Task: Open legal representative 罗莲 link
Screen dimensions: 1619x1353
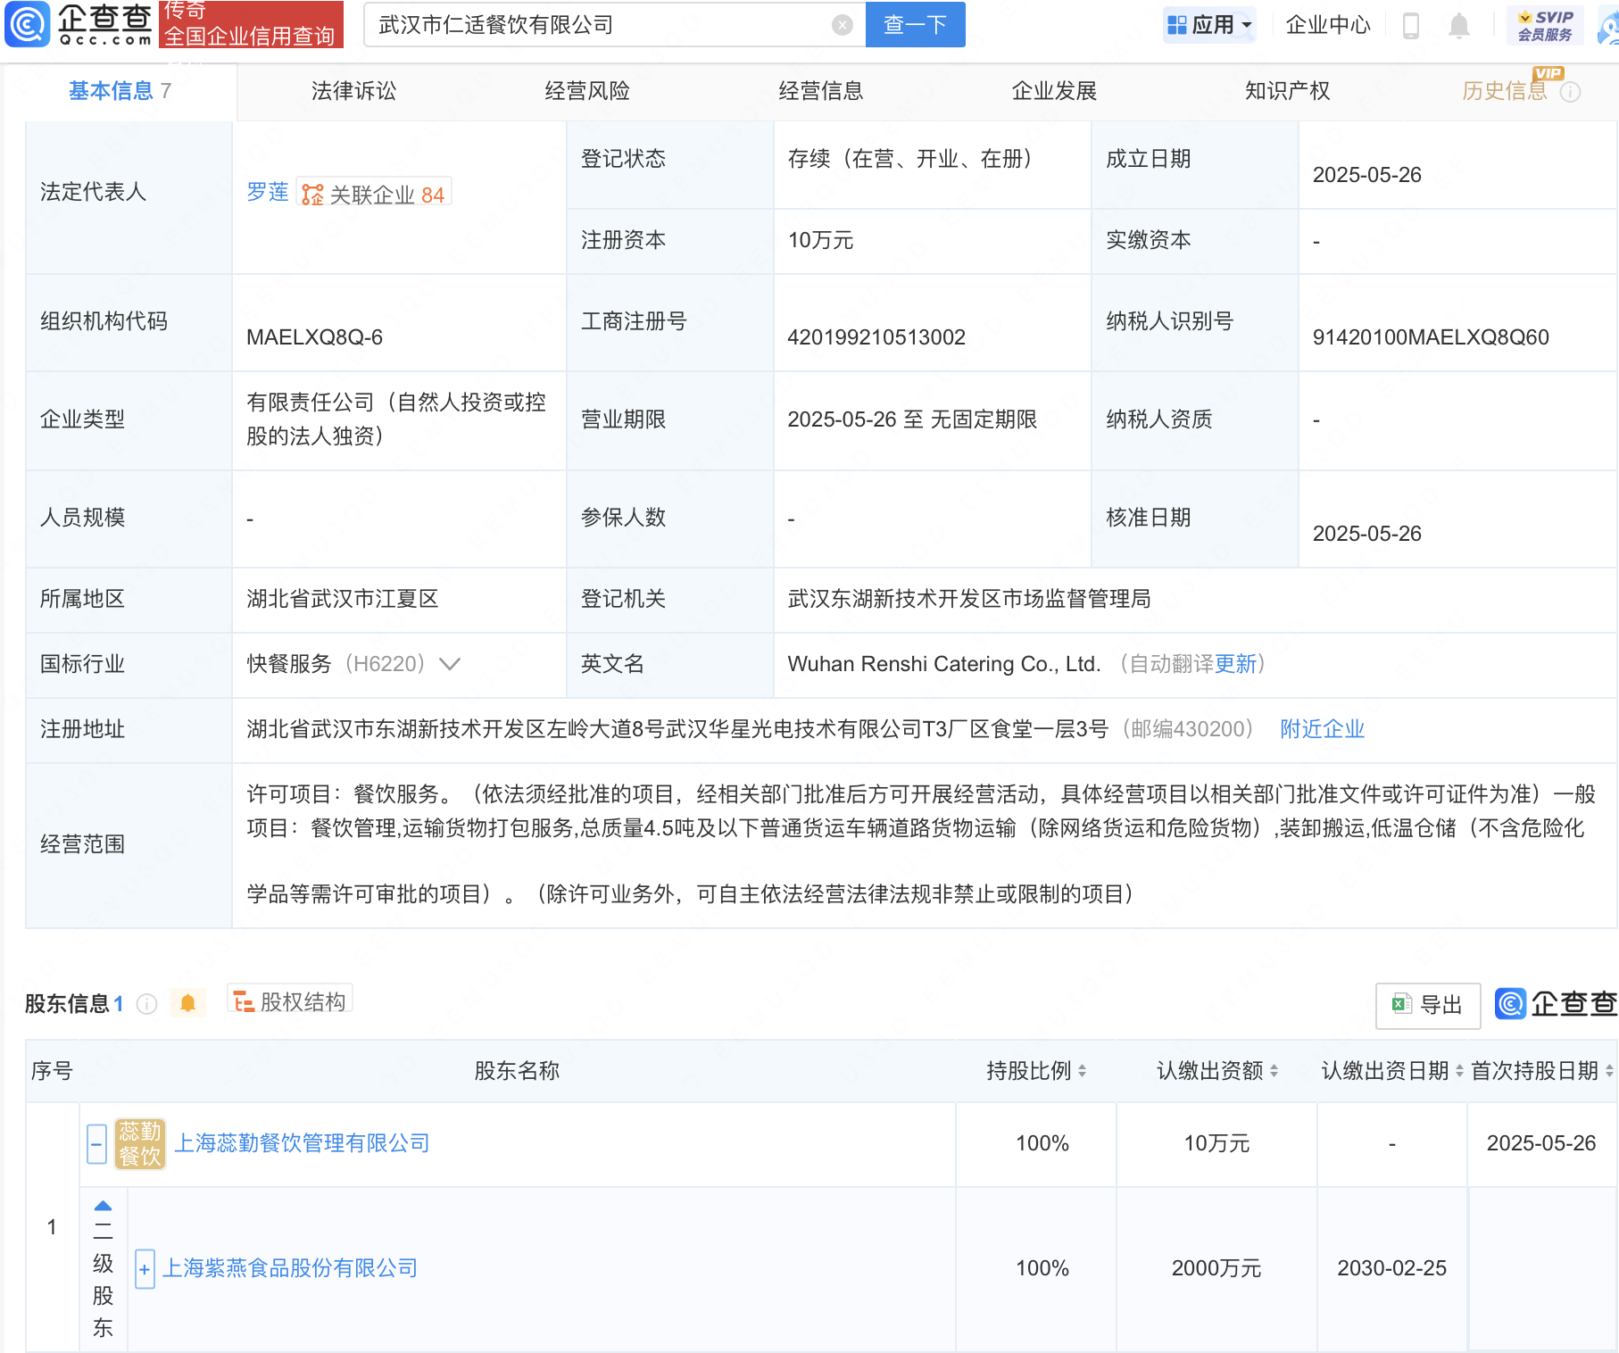Action: click(x=268, y=192)
